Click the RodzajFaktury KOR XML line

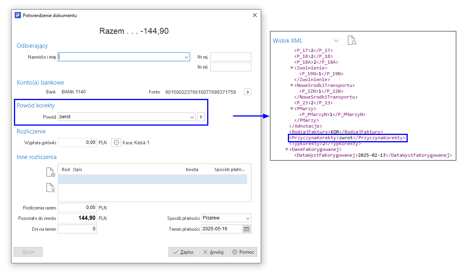pyautogui.click(x=336, y=132)
